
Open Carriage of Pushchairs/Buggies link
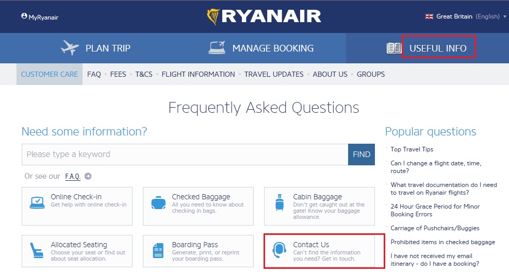(x=435, y=228)
